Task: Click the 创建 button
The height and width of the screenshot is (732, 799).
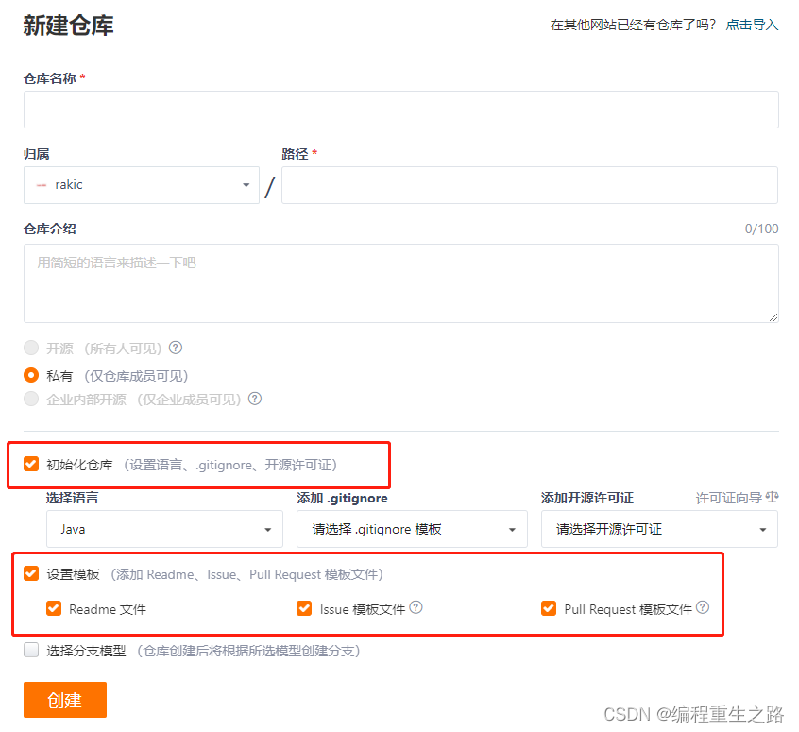Action: pos(64,700)
